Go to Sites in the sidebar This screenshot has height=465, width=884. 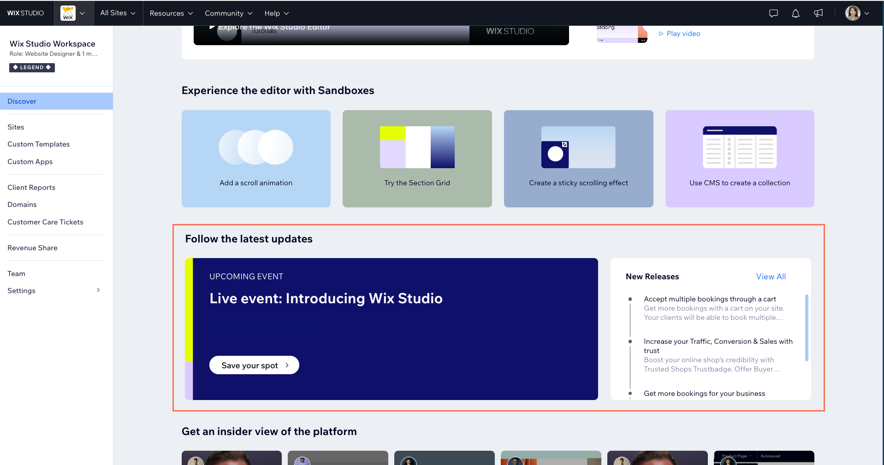coord(16,127)
